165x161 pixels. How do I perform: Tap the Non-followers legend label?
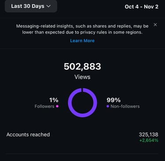(125, 106)
